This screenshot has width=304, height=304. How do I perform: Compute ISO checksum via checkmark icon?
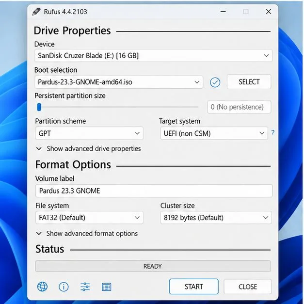tap(215, 82)
